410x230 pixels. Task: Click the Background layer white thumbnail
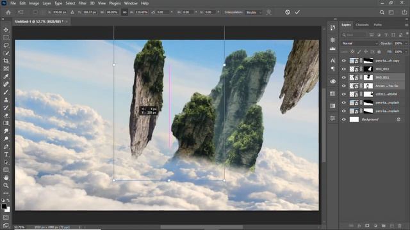(354, 119)
